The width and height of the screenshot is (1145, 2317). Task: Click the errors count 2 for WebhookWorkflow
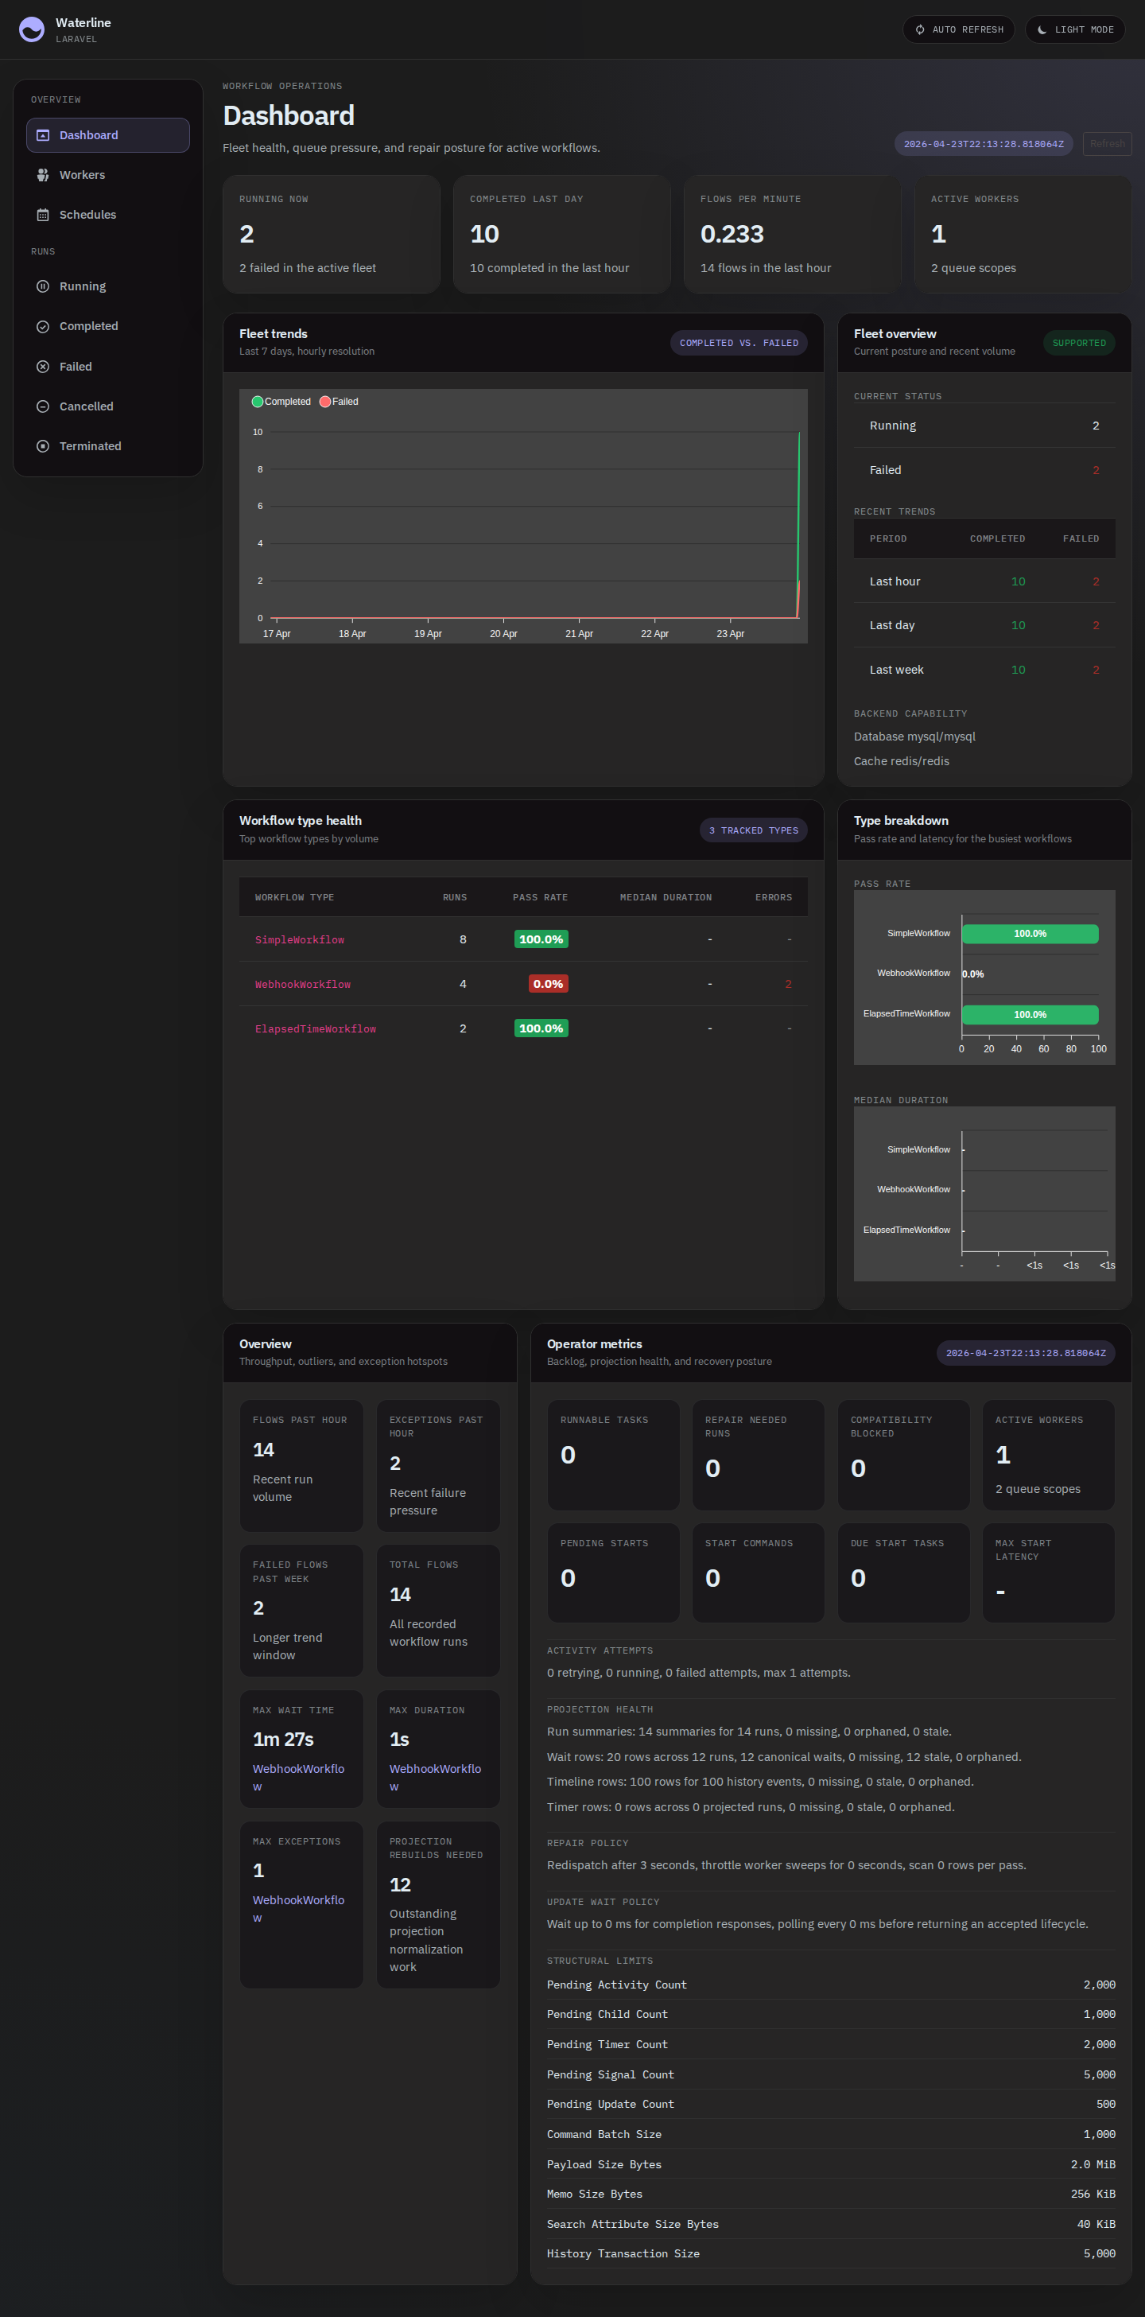point(789,984)
